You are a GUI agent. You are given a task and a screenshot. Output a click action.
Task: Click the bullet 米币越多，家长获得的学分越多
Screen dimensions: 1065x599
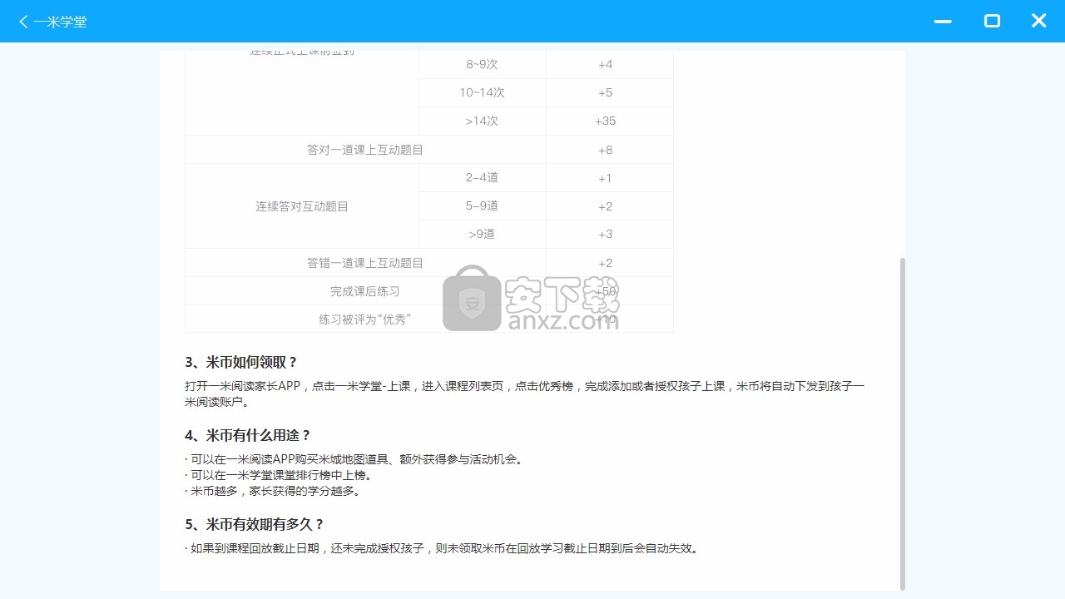tap(273, 491)
